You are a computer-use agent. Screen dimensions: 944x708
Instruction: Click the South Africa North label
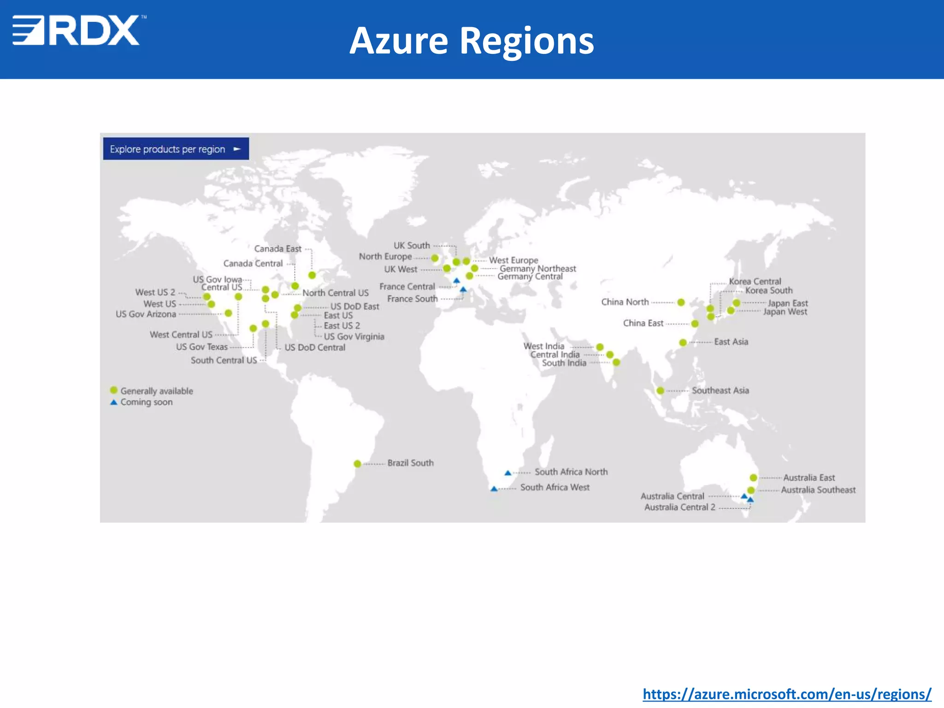point(571,472)
